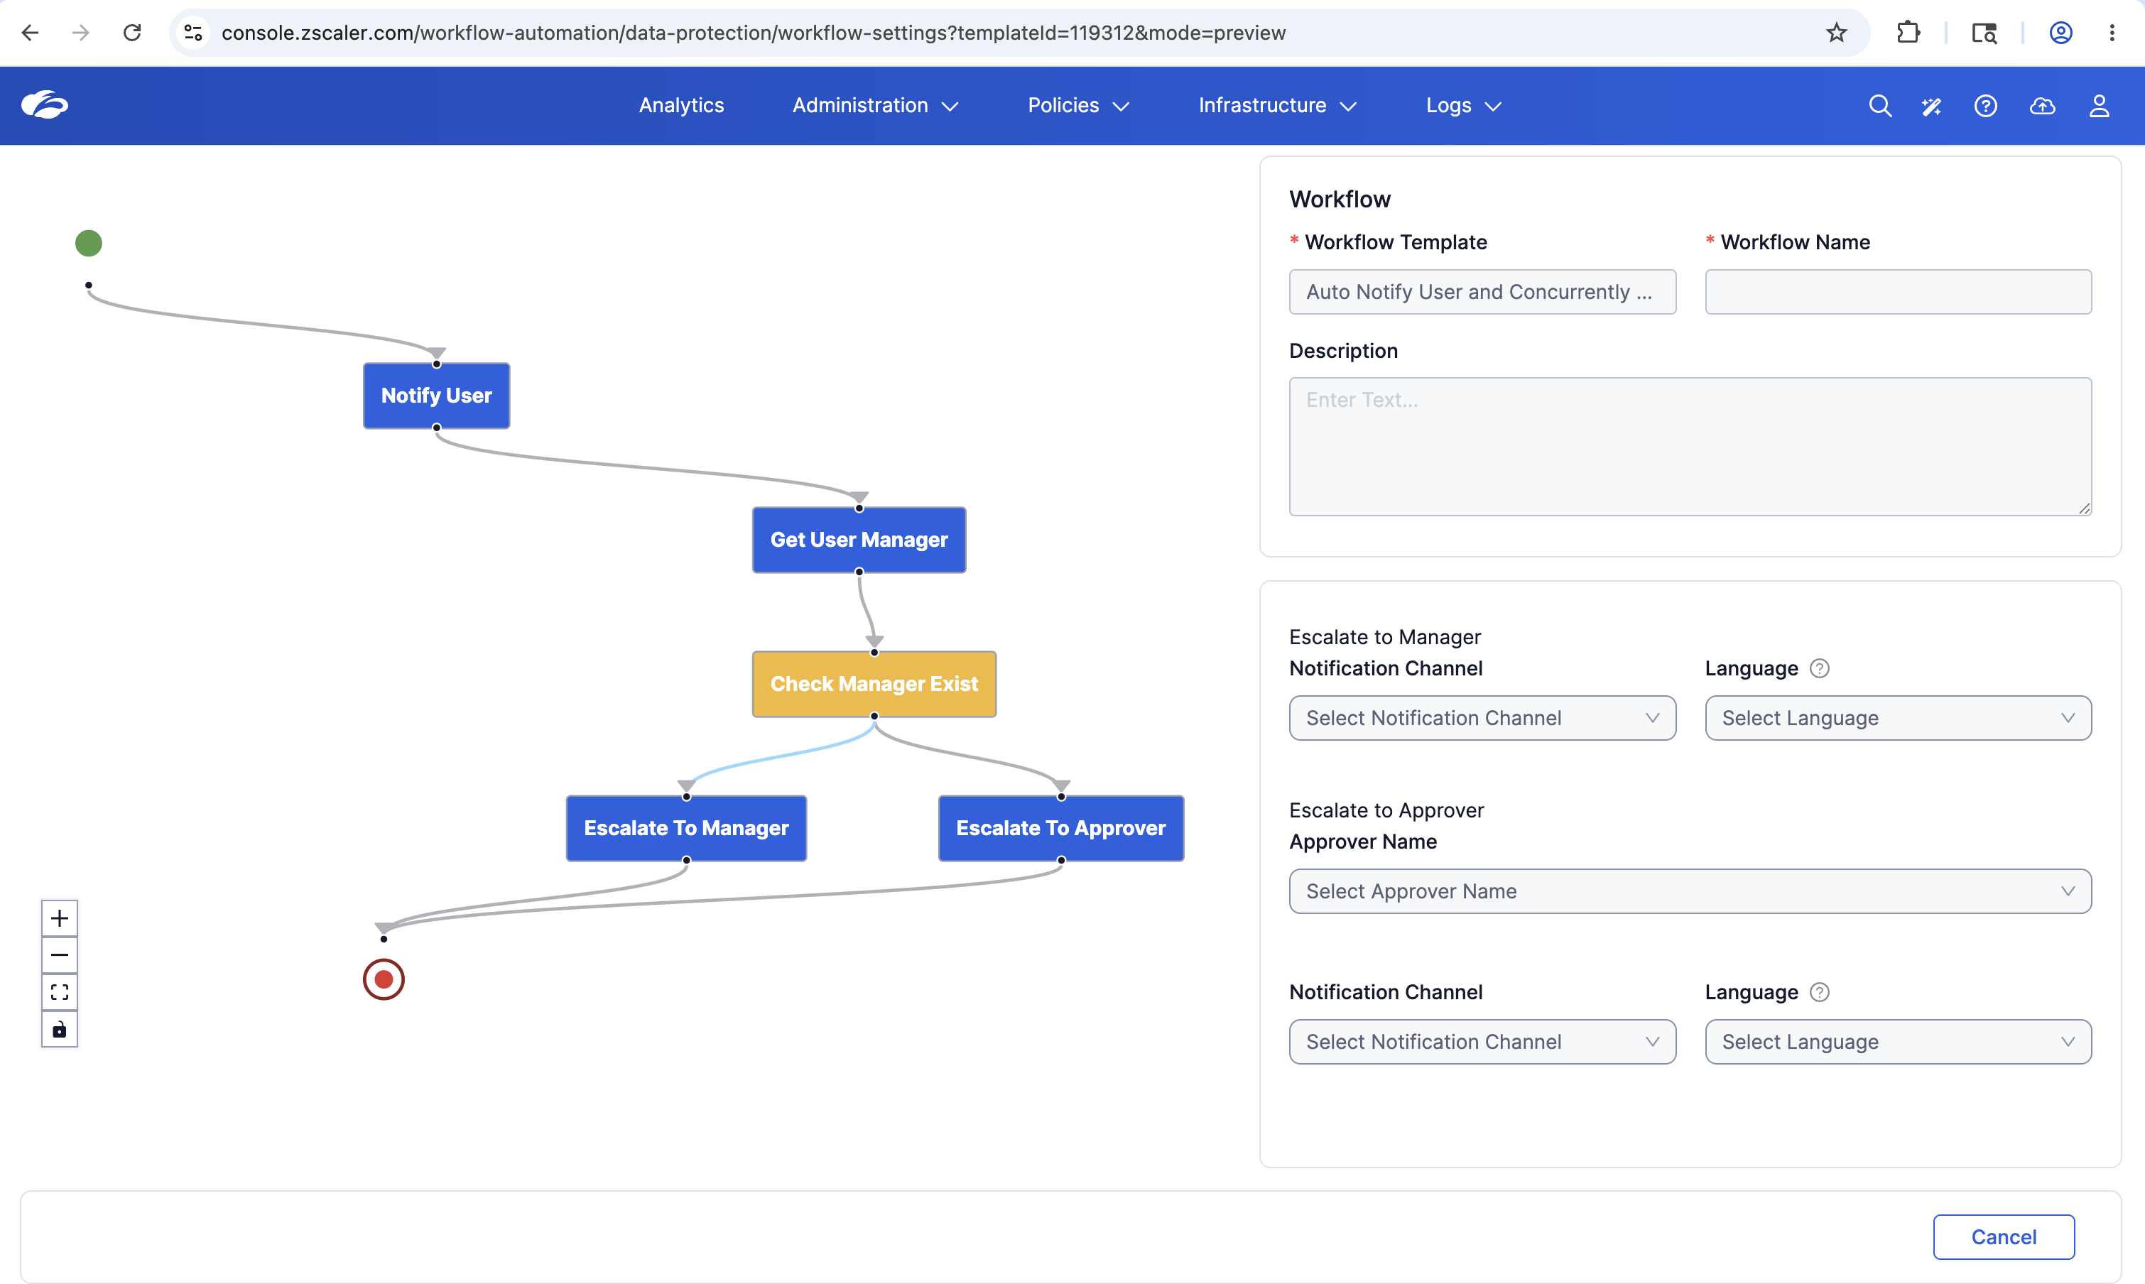Reload the page
This screenshot has height=1284, width=2145.
click(x=132, y=33)
